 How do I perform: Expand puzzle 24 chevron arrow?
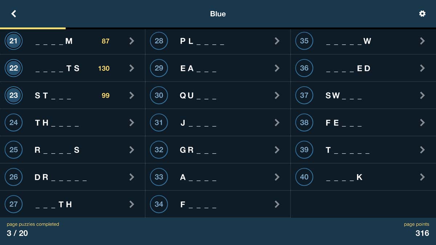132,123
